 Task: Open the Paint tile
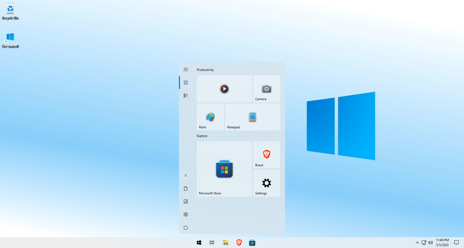click(210, 117)
